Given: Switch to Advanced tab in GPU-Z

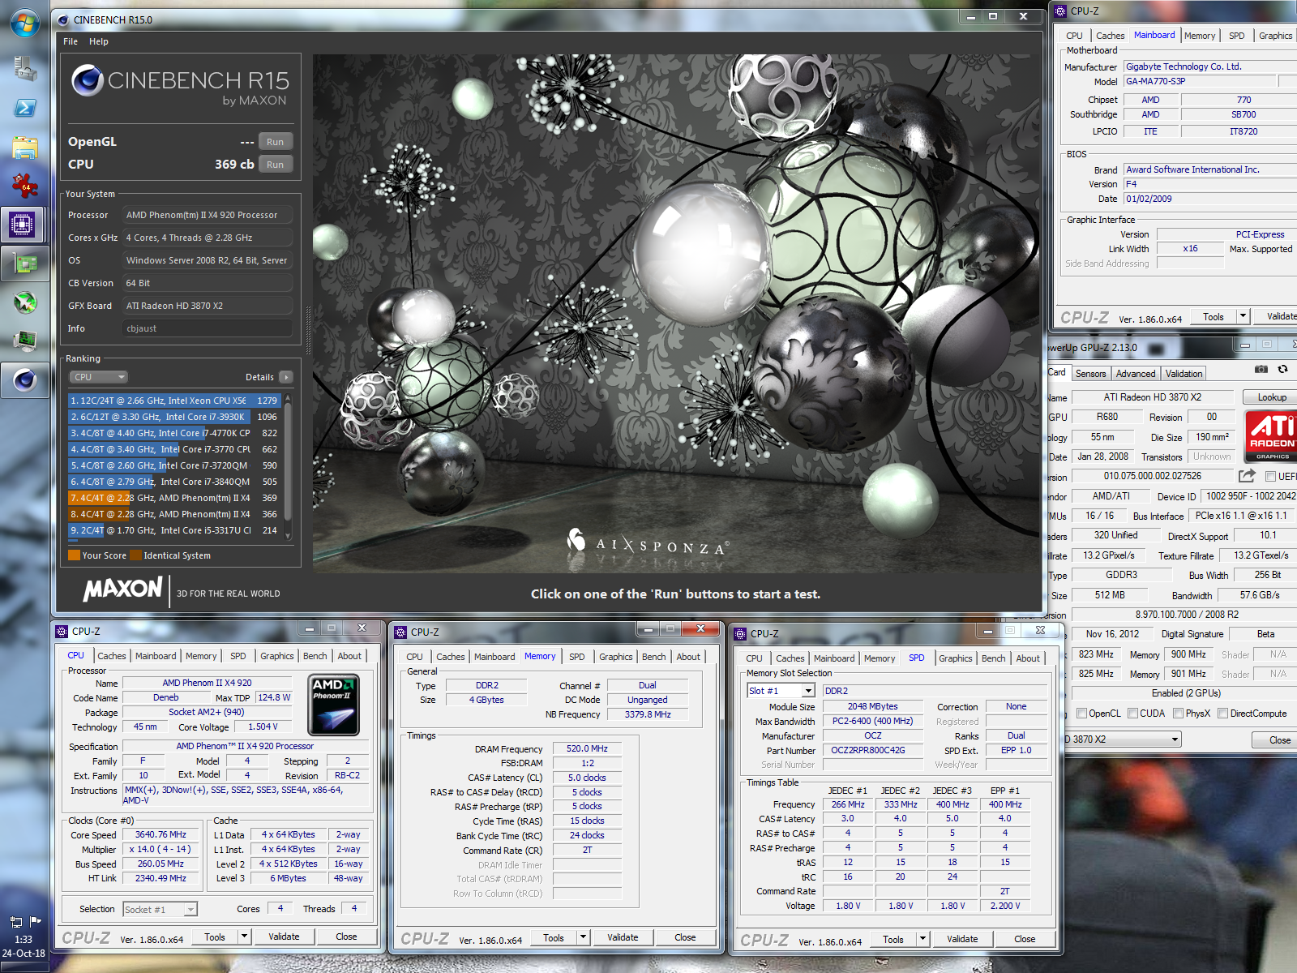Looking at the screenshot, I should (1135, 374).
